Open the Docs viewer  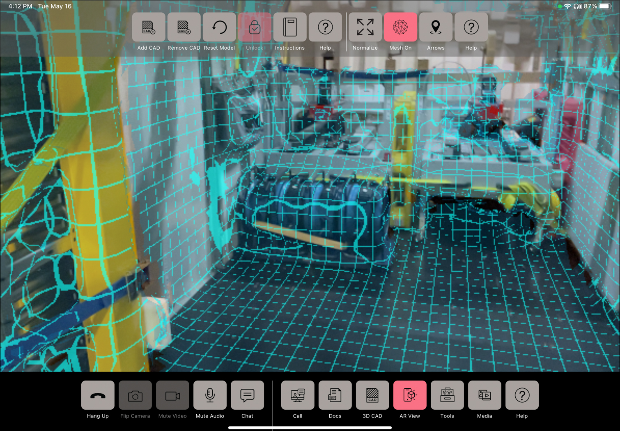tap(335, 395)
